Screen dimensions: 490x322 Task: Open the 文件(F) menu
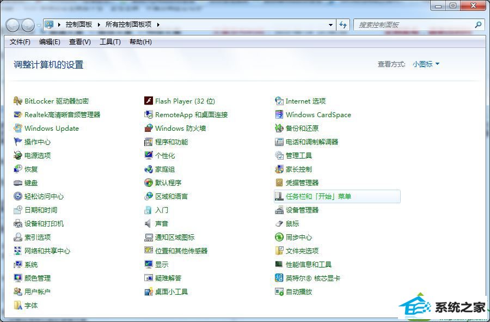coord(20,42)
